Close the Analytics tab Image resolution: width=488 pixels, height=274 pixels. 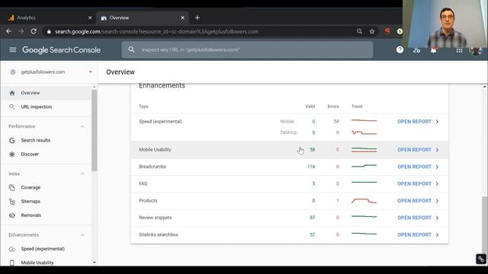(90, 18)
